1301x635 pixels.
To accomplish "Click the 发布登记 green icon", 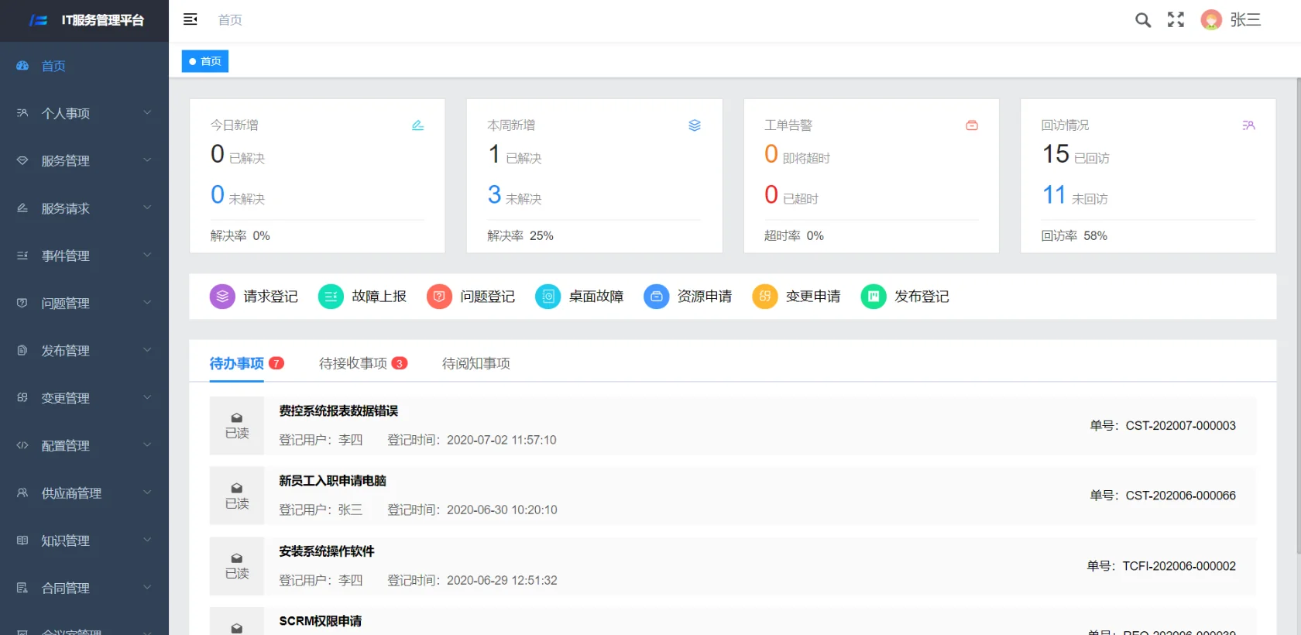I will point(873,296).
